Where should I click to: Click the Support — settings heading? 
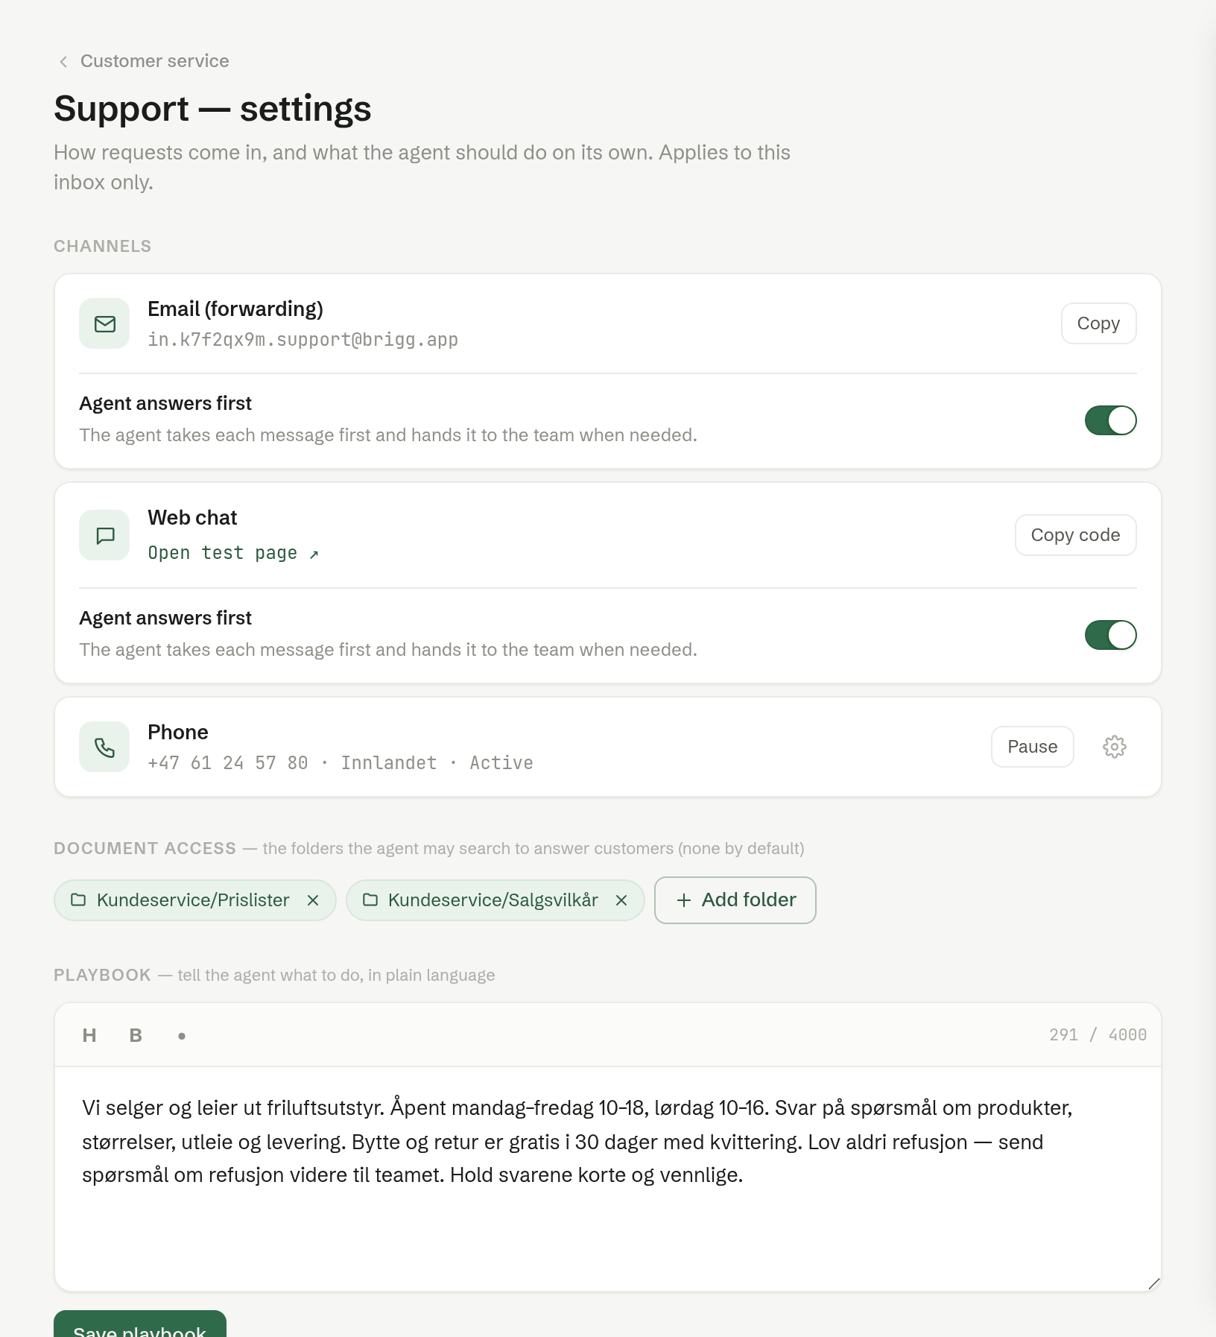click(x=212, y=109)
